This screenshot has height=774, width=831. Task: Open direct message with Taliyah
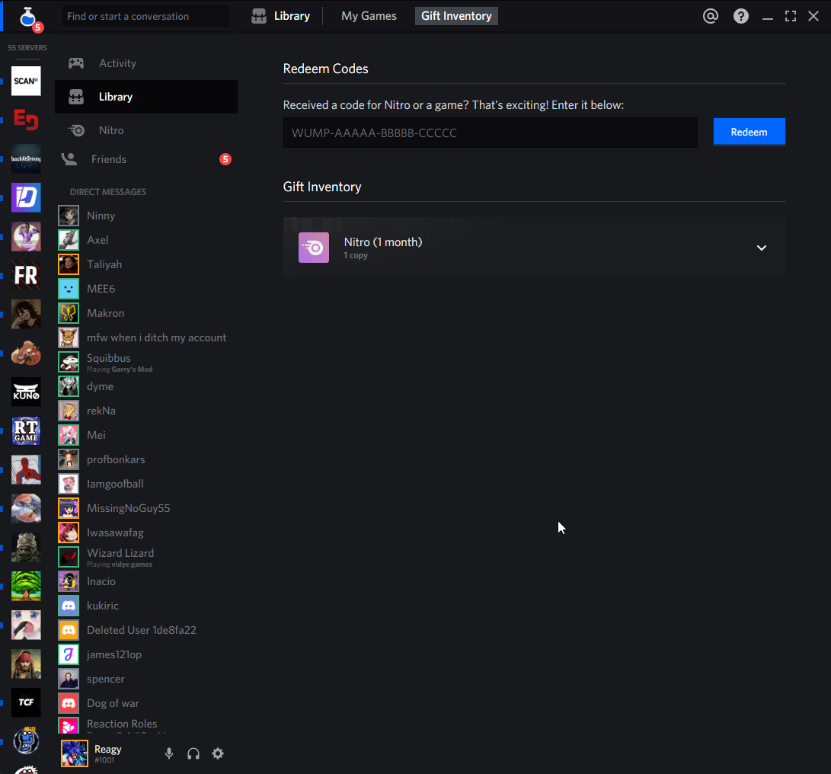pos(146,264)
